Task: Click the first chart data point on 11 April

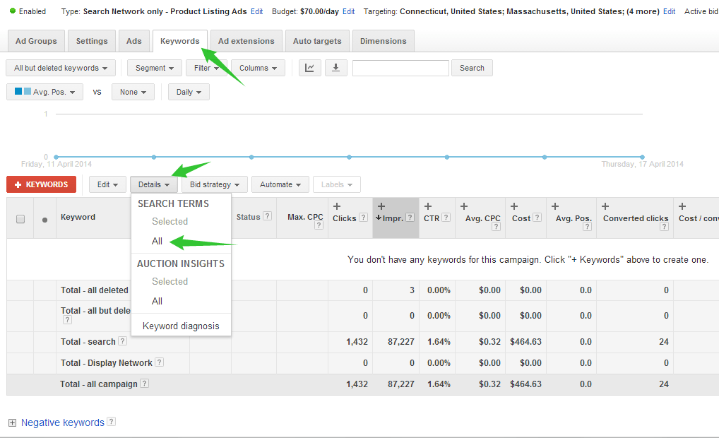Action: click(56, 157)
